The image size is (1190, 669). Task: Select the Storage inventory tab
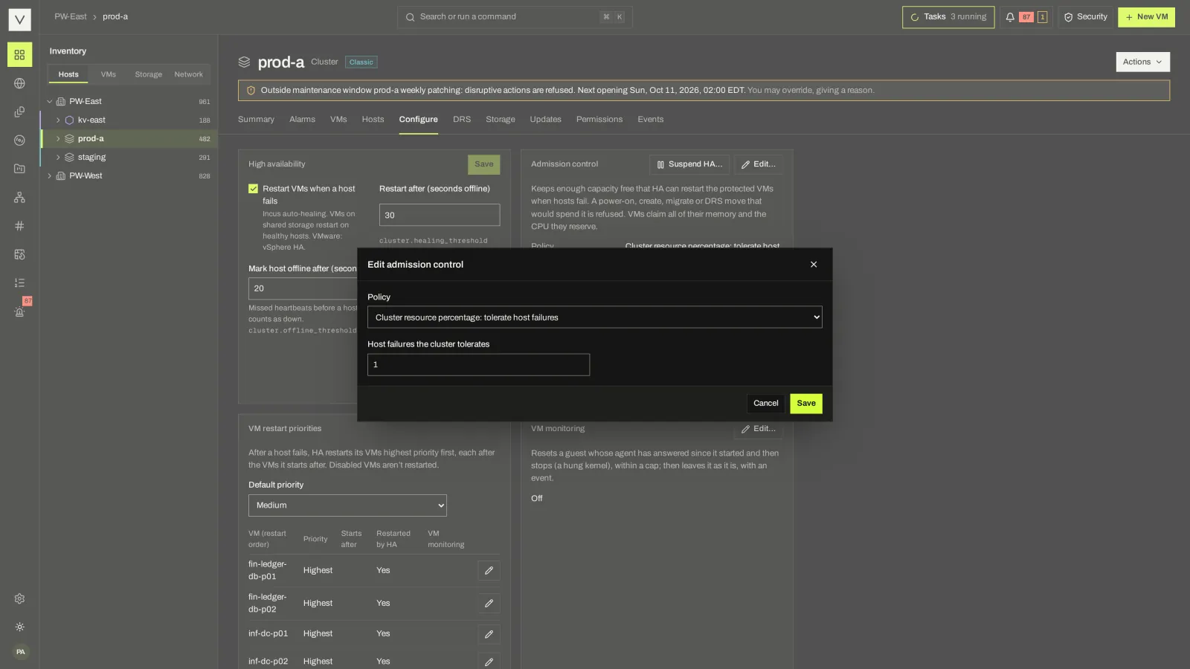click(x=148, y=74)
